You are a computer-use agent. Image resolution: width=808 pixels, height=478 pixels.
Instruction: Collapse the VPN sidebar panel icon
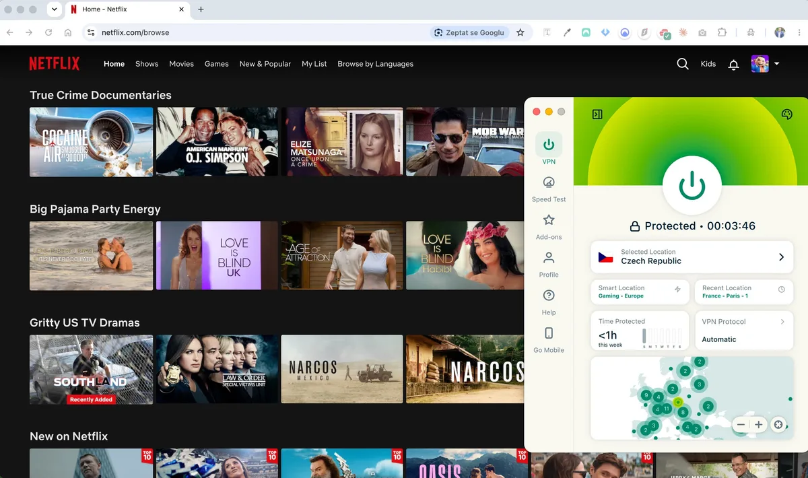(597, 114)
